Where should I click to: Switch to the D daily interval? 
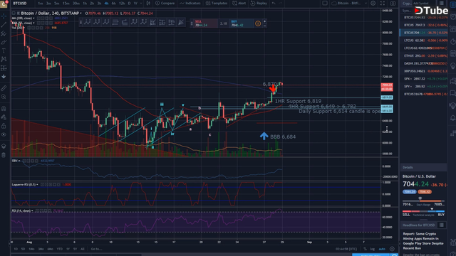tap(130, 3)
